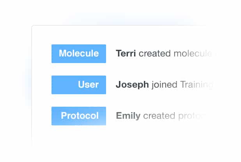Click blank gap between Molecule and User tags
Screen dimensions: 241x162
point(78,69)
